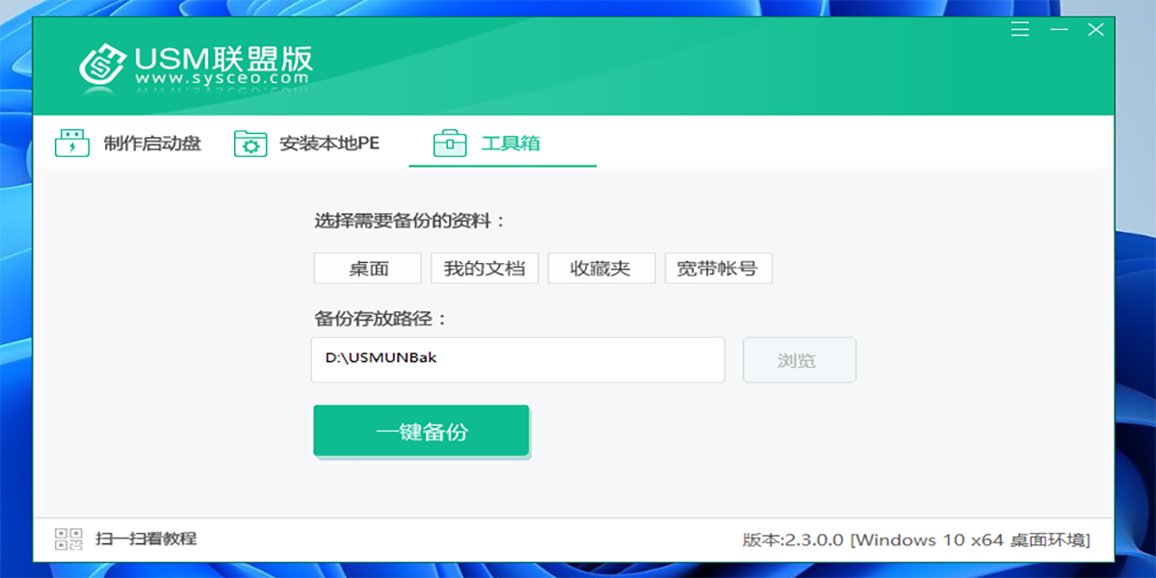Click the USM logo icon
Screen dimensions: 1156x578
(102, 65)
